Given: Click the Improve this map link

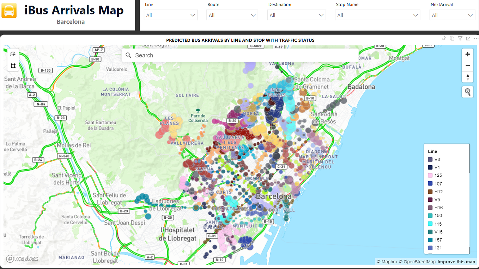Looking at the screenshot, I should pyautogui.click(x=456, y=262).
